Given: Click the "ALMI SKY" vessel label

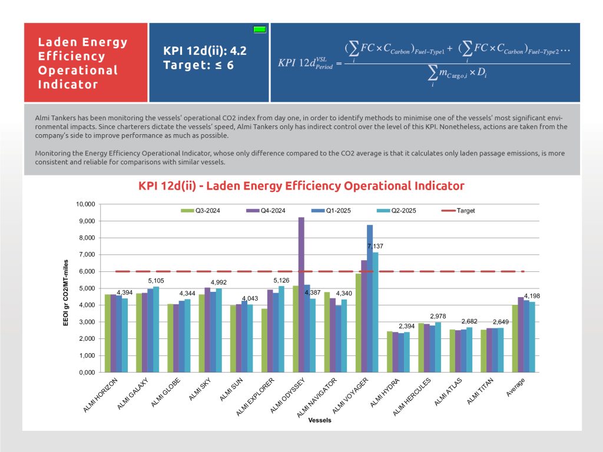Looking at the screenshot, I should click(200, 390).
